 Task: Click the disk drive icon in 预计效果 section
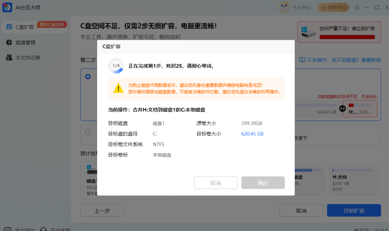(x=91, y=170)
